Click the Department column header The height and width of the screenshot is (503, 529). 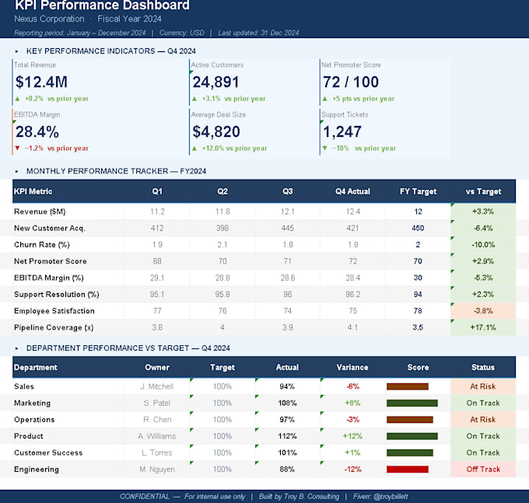(x=36, y=368)
